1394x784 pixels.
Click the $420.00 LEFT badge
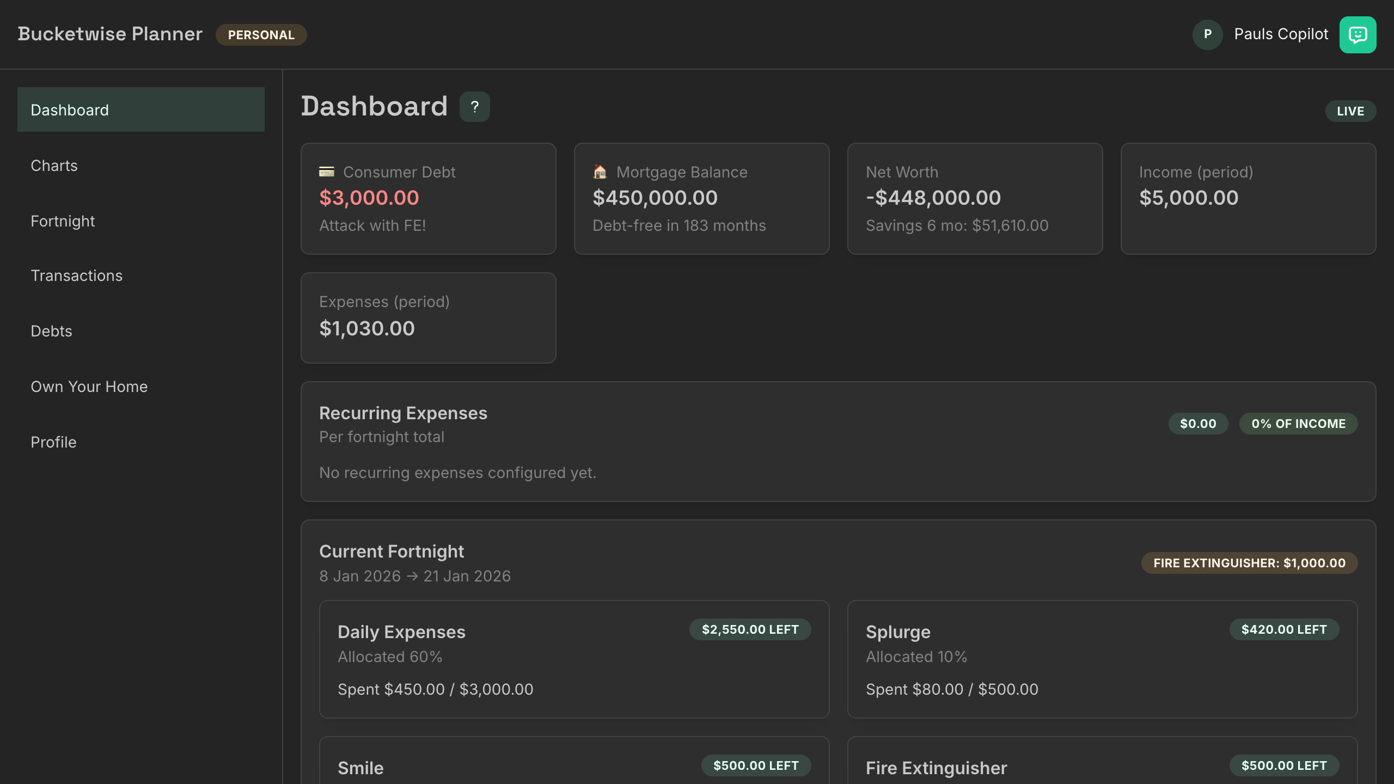(x=1284, y=629)
